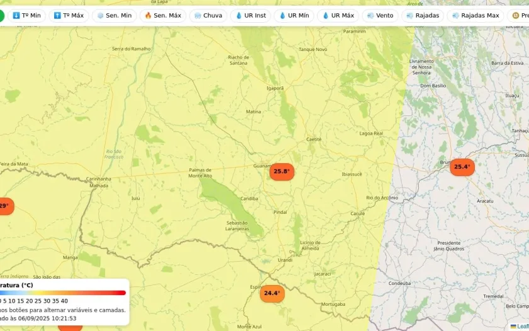Click the Condeúba town label
Image resolution: width=529 pixels, height=331 pixels.
[399, 283]
